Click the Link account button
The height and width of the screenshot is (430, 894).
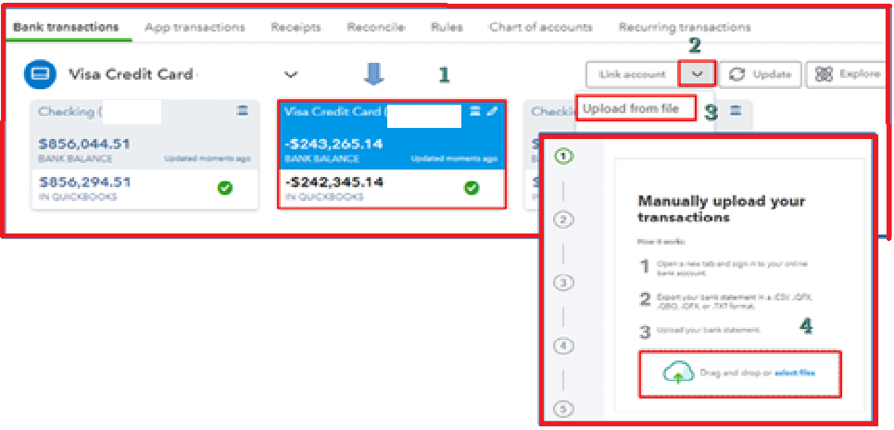(633, 75)
